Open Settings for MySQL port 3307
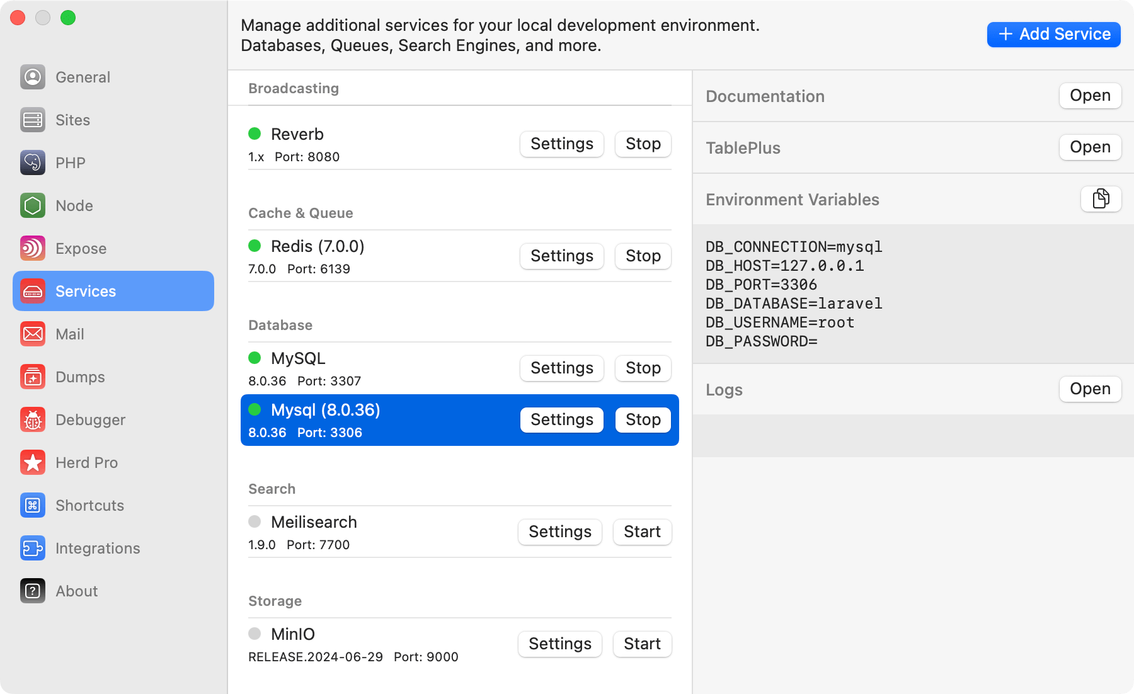This screenshot has height=694, width=1134. pyautogui.click(x=561, y=368)
